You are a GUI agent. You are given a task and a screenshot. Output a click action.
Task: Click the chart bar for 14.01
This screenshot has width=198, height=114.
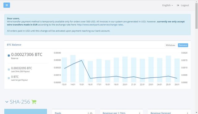point(73,69)
